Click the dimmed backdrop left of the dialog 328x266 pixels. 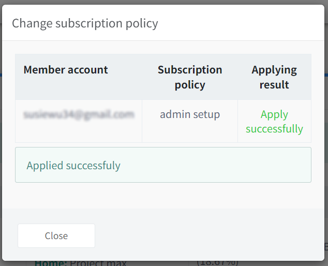[1, 134]
